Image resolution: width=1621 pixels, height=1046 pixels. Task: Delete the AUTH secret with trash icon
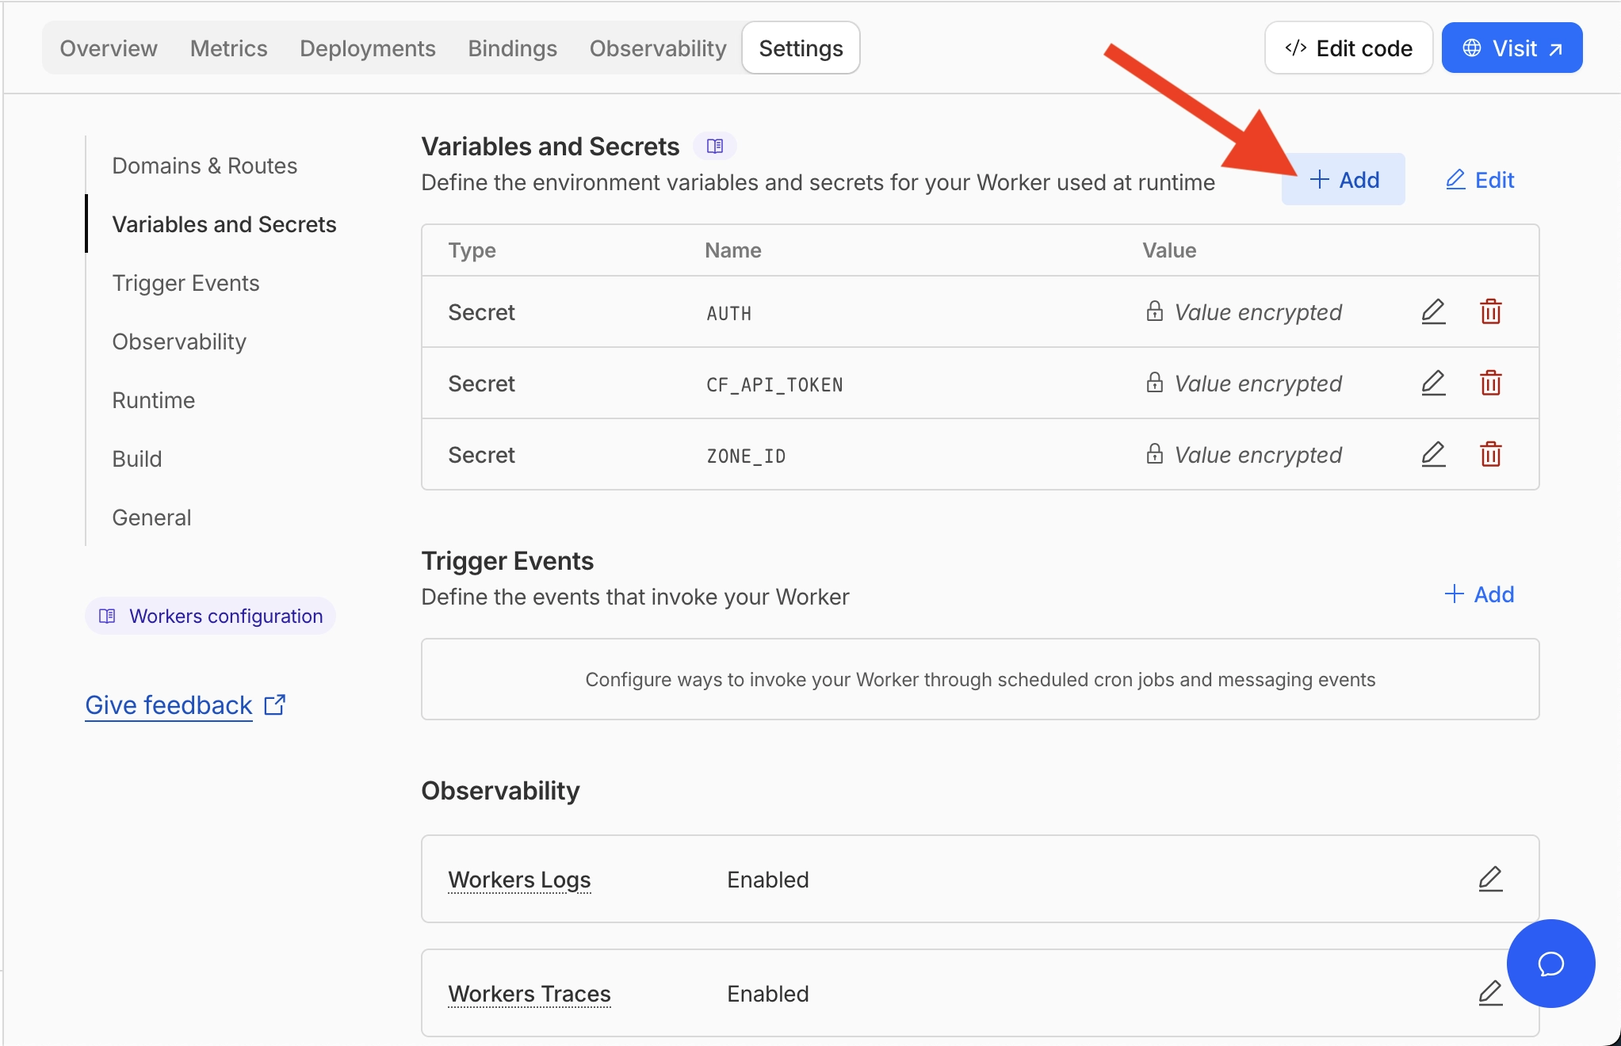click(x=1490, y=311)
